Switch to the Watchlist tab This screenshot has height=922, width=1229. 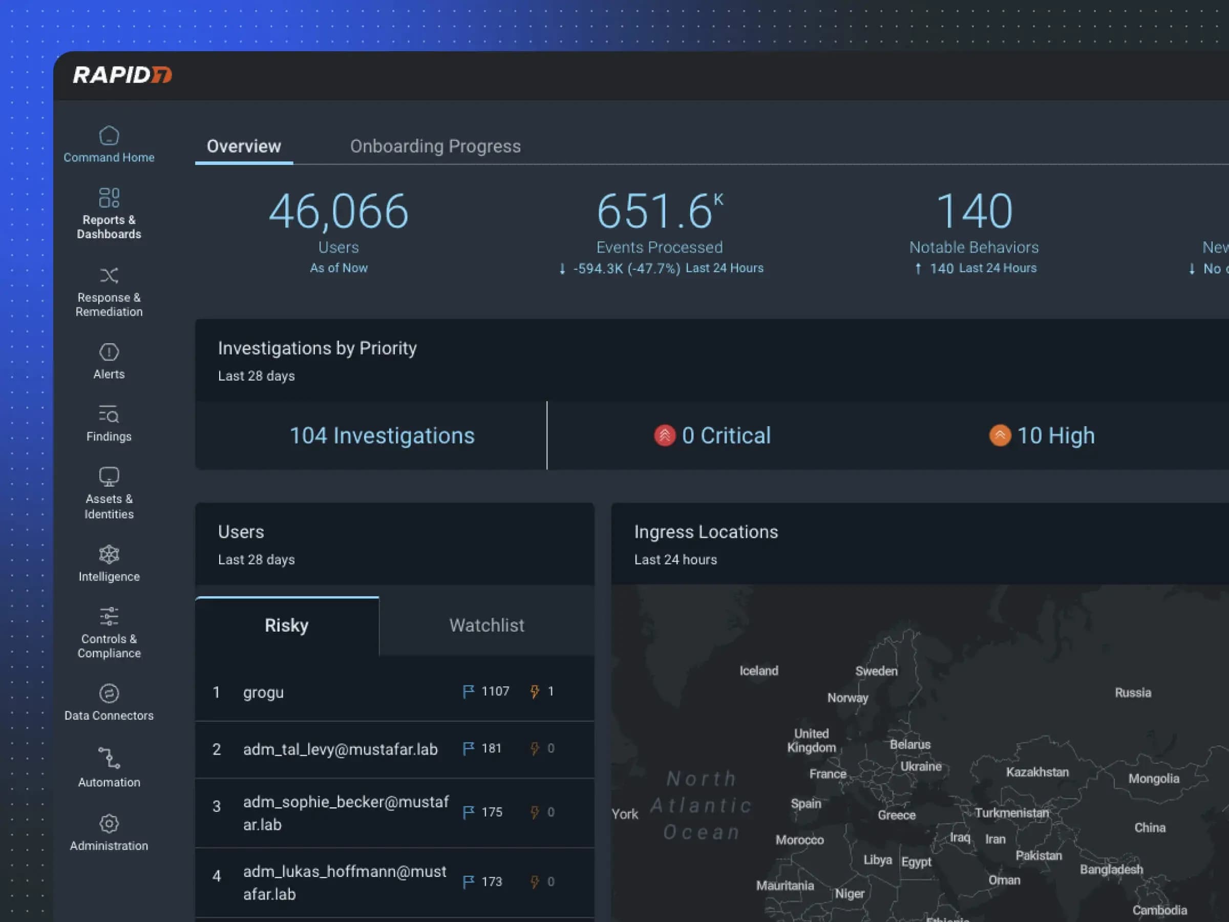(486, 625)
